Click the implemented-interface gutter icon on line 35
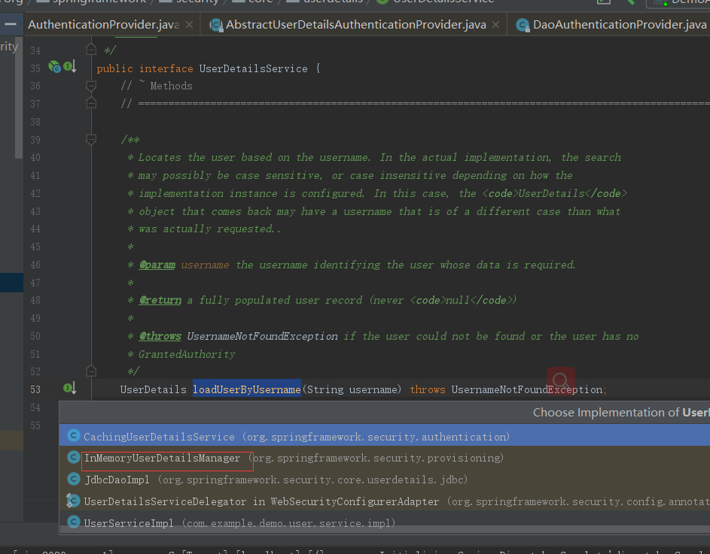The width and height of the screenshot is (710, 554). pyautogui.click(x=69, y=67)
